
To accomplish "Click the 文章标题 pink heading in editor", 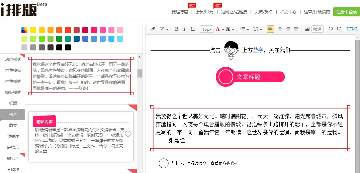I will (x=250, y=77).
